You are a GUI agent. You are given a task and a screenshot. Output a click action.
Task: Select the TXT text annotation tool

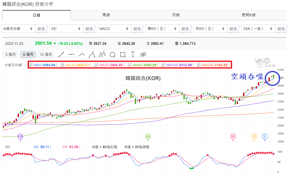click(x=133, y=54)
